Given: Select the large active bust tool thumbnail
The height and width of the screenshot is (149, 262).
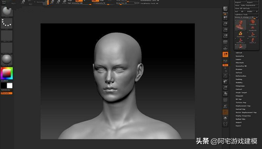Looking at the screenshot, I should pyautogui.click(x=240, y=25).
